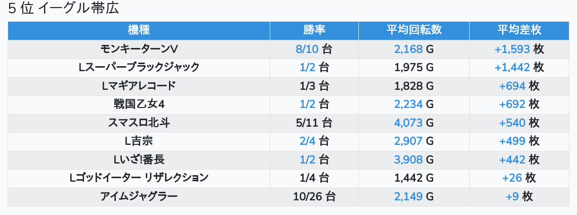Click the +9 枚 difference value
This screenshot has height=215, width=577.
click(519, 197)
